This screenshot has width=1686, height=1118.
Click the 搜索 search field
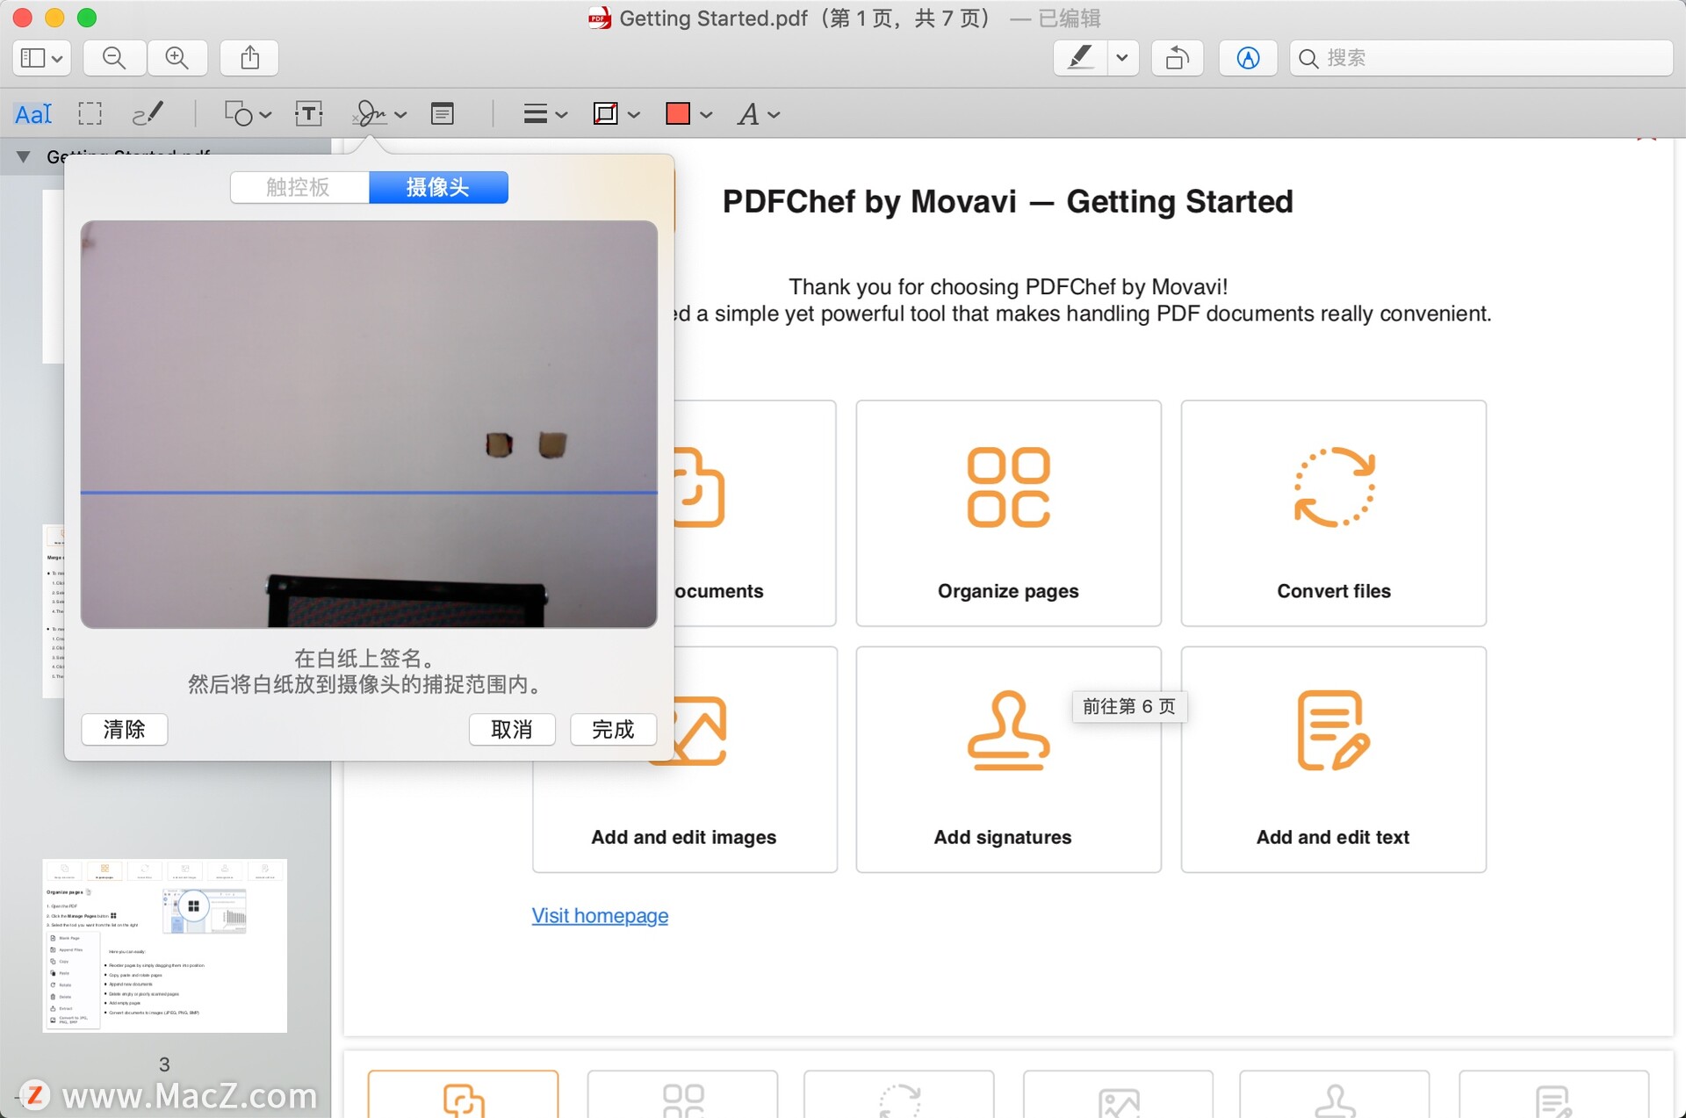(x=1481, y=58)
